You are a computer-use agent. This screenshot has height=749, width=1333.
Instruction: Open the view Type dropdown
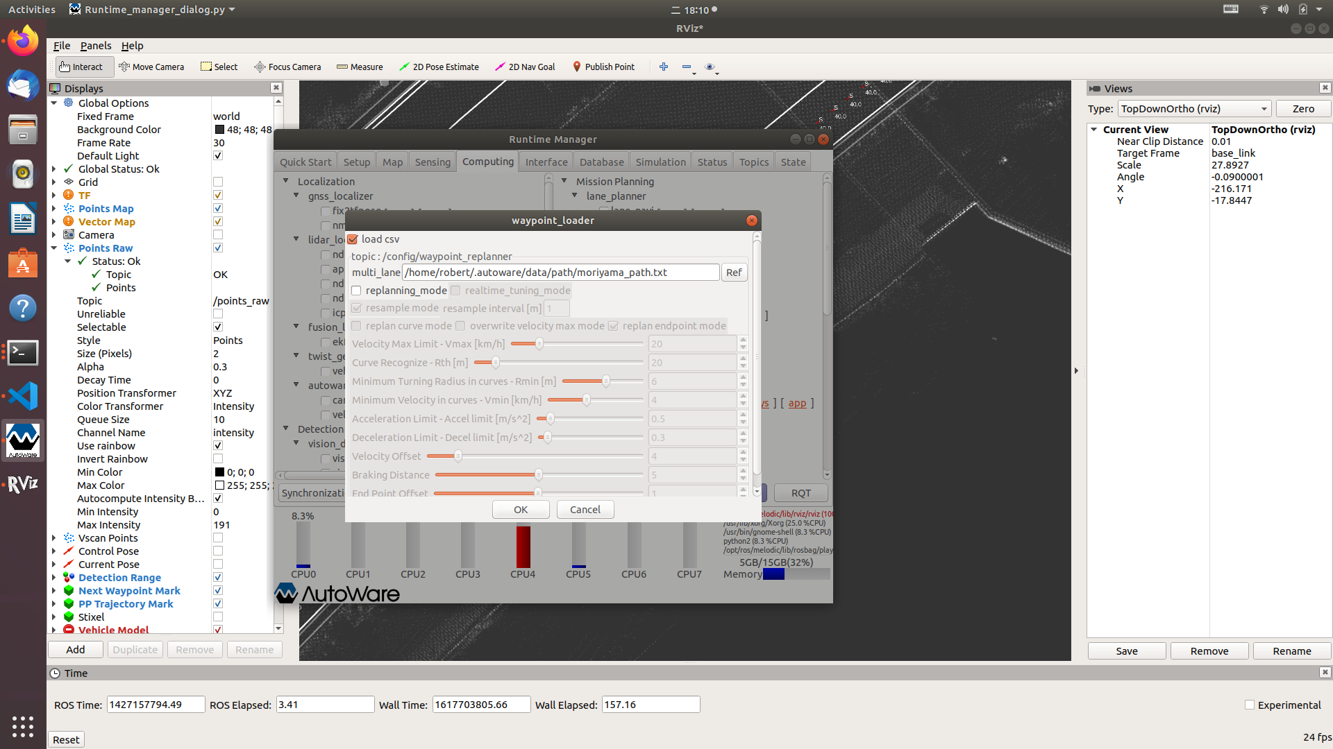pyautogui.click(x=1194, y=109)
